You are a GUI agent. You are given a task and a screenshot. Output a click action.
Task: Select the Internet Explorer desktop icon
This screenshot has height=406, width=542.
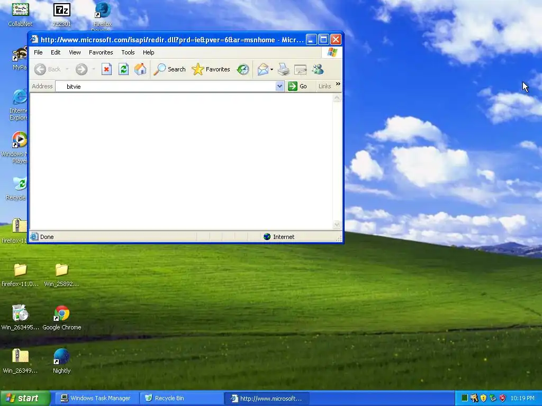pyautogui.click(x=18, y=105)
